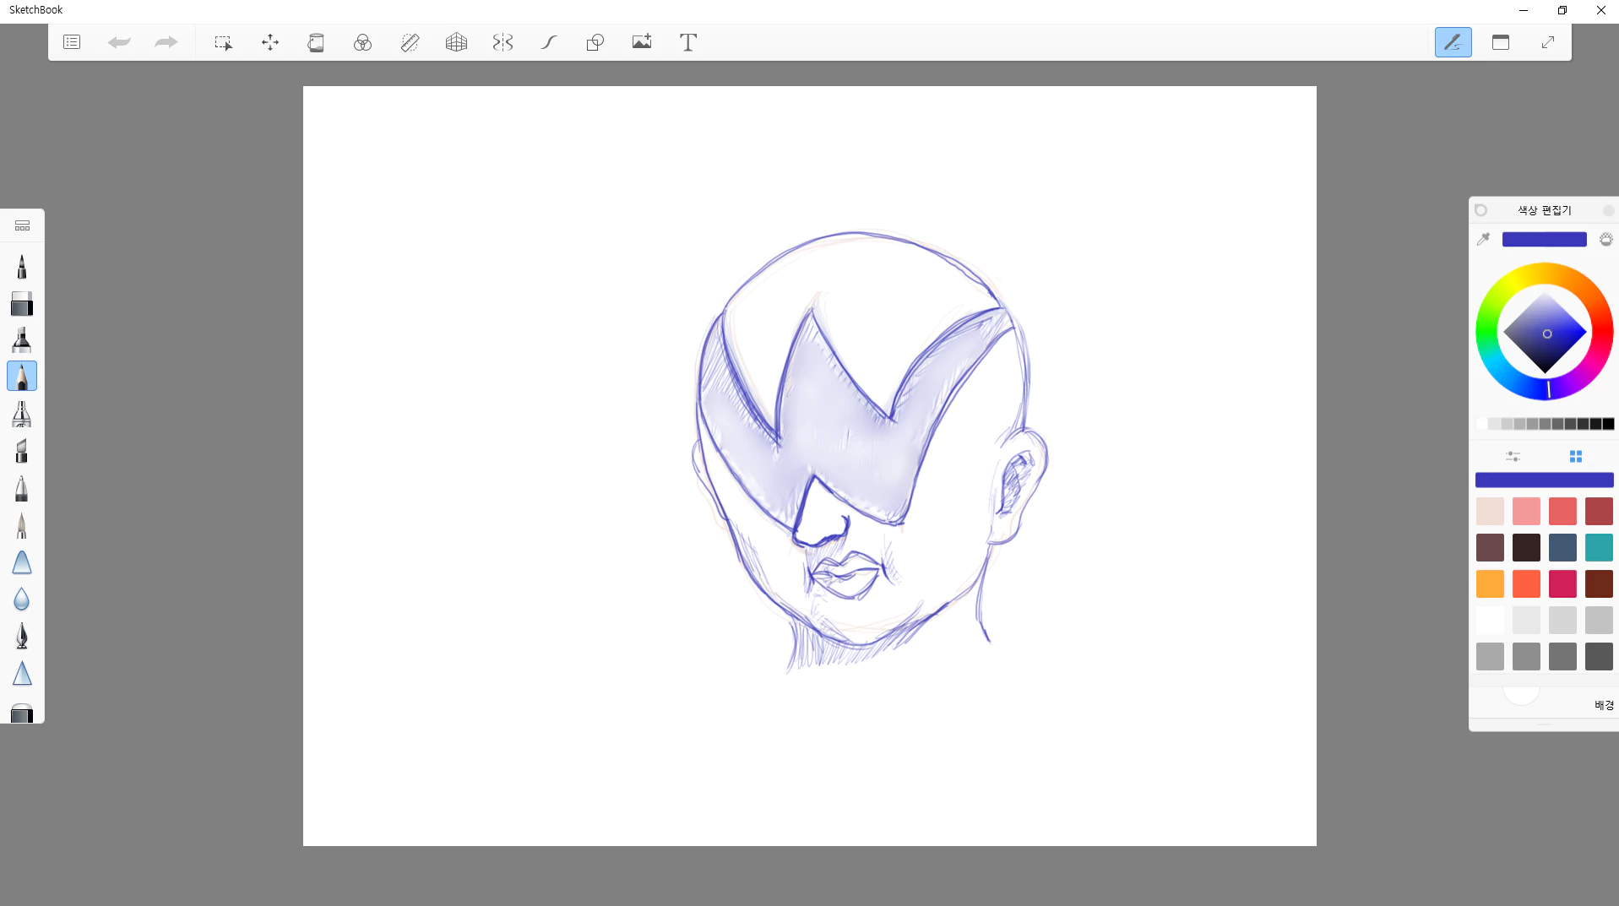The height and width of the screenshot is (906, 1619).
Task: Switch to the swatches grid tab
Action: point(1576,456)
